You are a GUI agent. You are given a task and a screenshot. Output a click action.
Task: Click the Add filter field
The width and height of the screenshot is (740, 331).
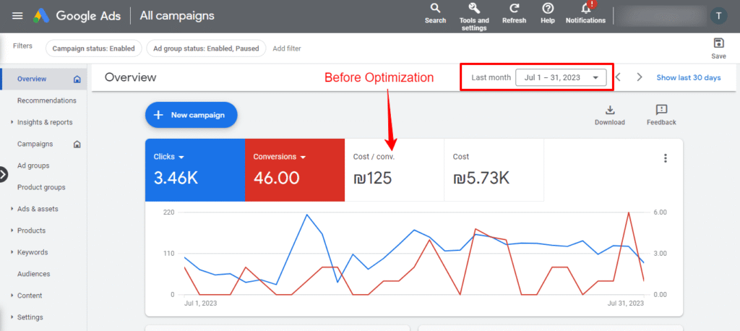(x=287, y=48)
